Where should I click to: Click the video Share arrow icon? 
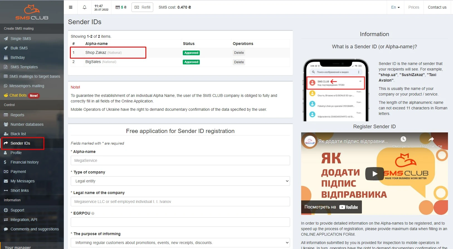pyautogui.click(x=431, y=139)
